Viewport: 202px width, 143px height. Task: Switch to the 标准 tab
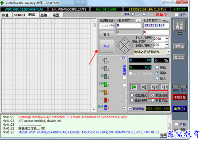click(x=5, y=15)
